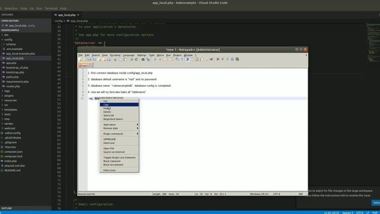
Task: Click the Redo arrow in Notepad++ toolbar
Action: [137, 59]
